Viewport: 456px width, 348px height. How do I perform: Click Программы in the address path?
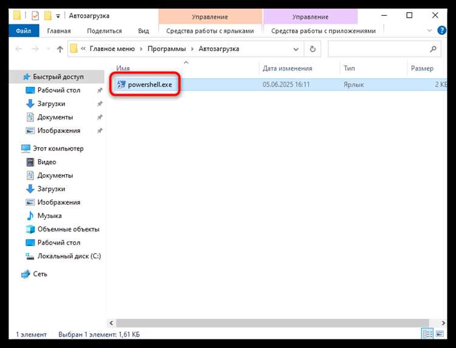(167, 49)
